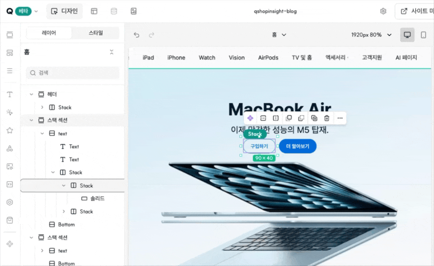Select the click-cursor button tool icon
The height and width of the screenshot is (266, 434).
[x=10, y=112]
